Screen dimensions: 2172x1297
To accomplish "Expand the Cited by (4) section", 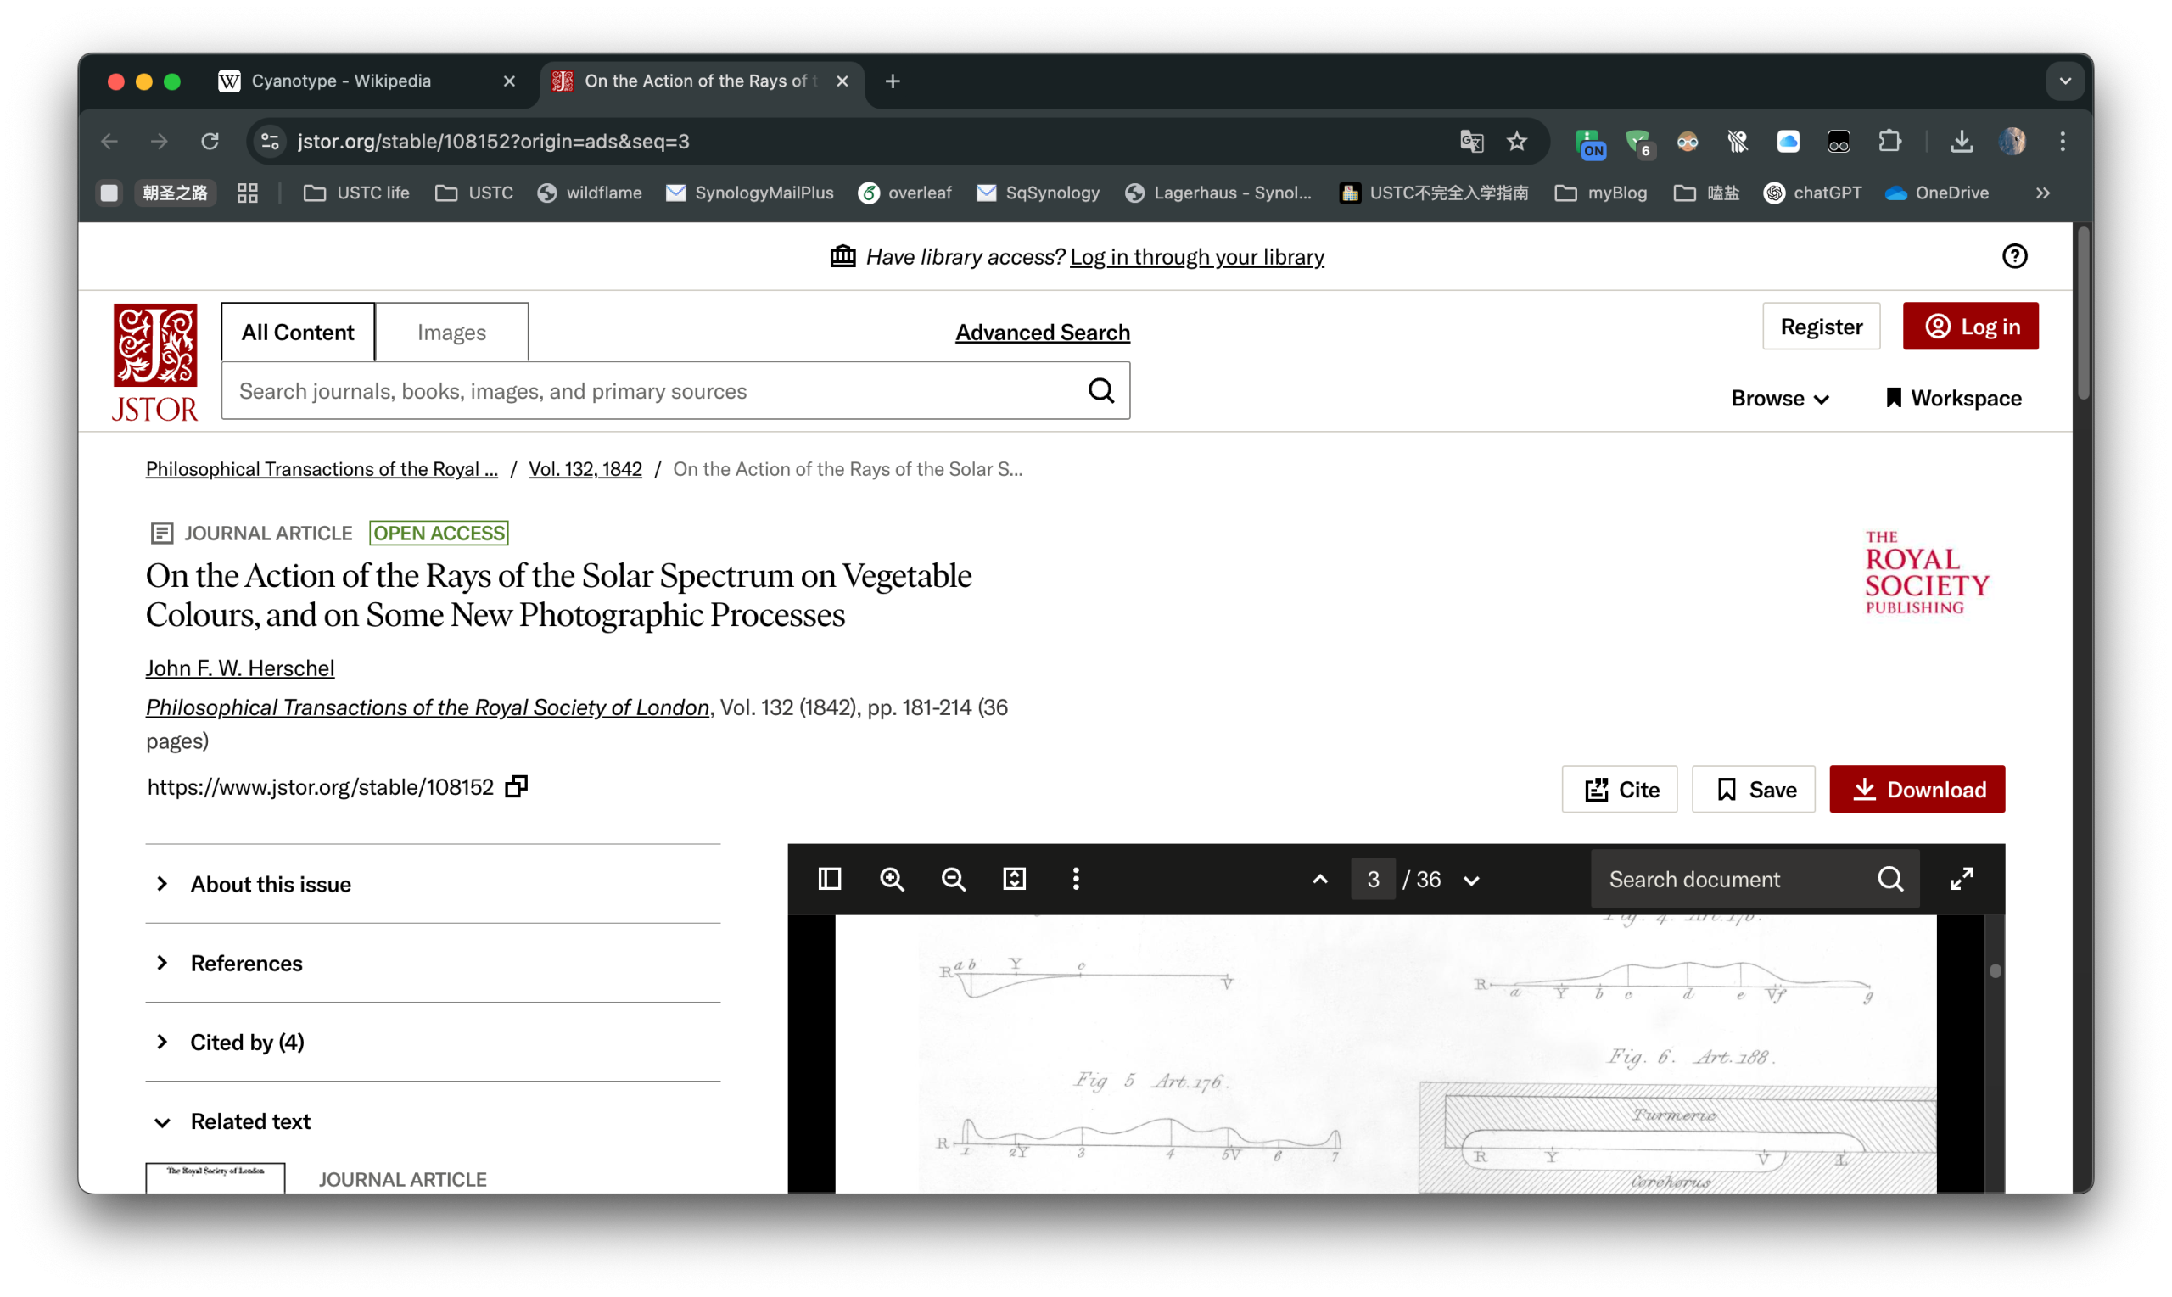I will pos(433,1042).
